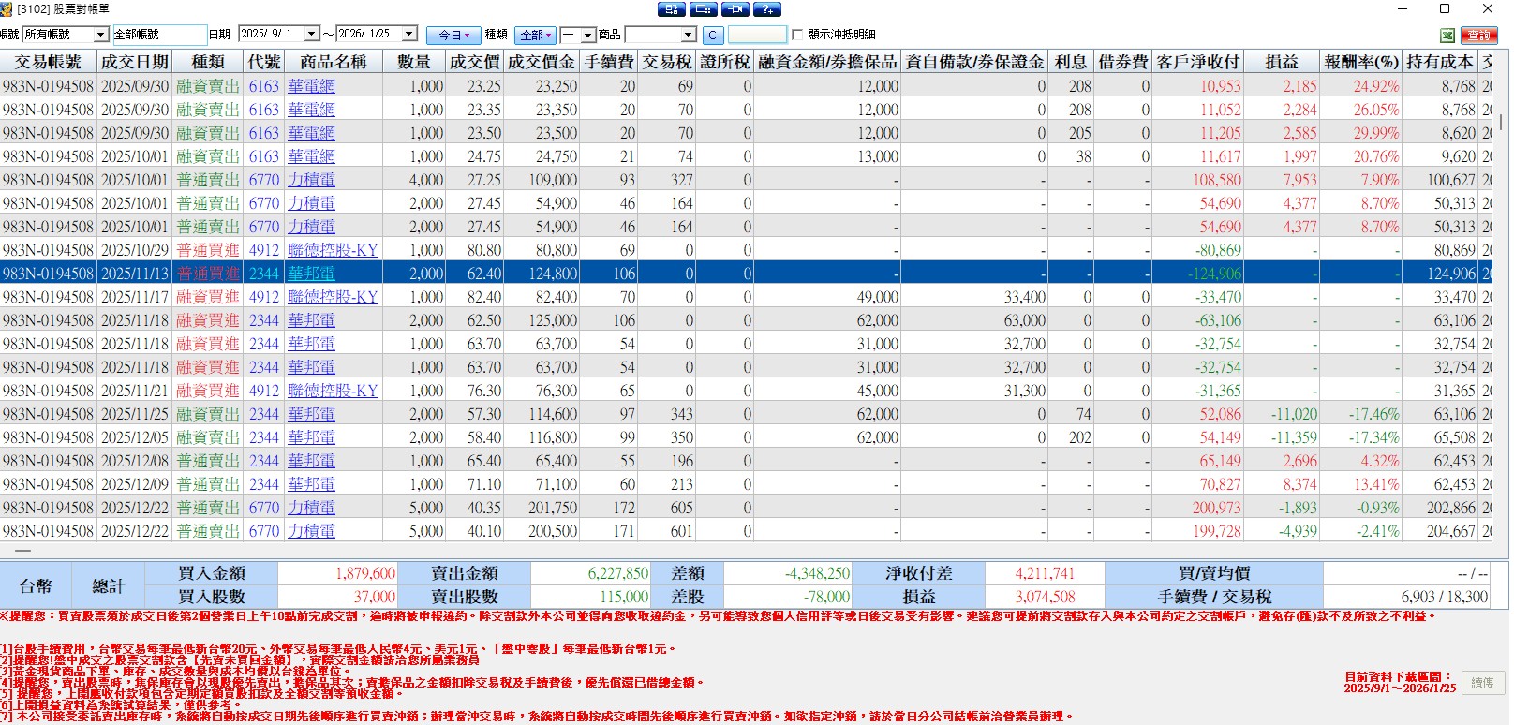Click the 淨收付差 value 4,211,741
This screenshot has height=725, width=1514.
pos(1045,573)
